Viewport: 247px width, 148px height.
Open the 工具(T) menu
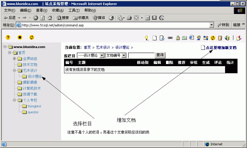coord(74,10)
